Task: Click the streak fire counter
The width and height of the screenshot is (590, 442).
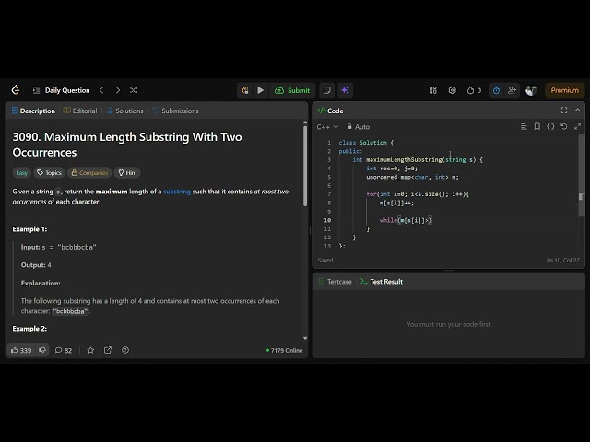Action: 474,90
